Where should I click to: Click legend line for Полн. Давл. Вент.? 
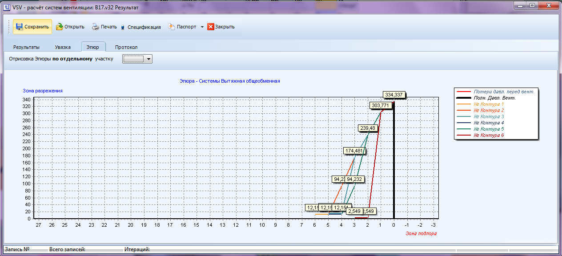point(464,97)
